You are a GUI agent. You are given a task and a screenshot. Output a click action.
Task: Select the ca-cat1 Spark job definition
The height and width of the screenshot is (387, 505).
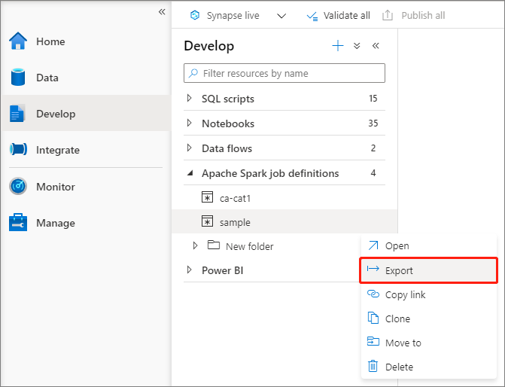pos(234,198)
